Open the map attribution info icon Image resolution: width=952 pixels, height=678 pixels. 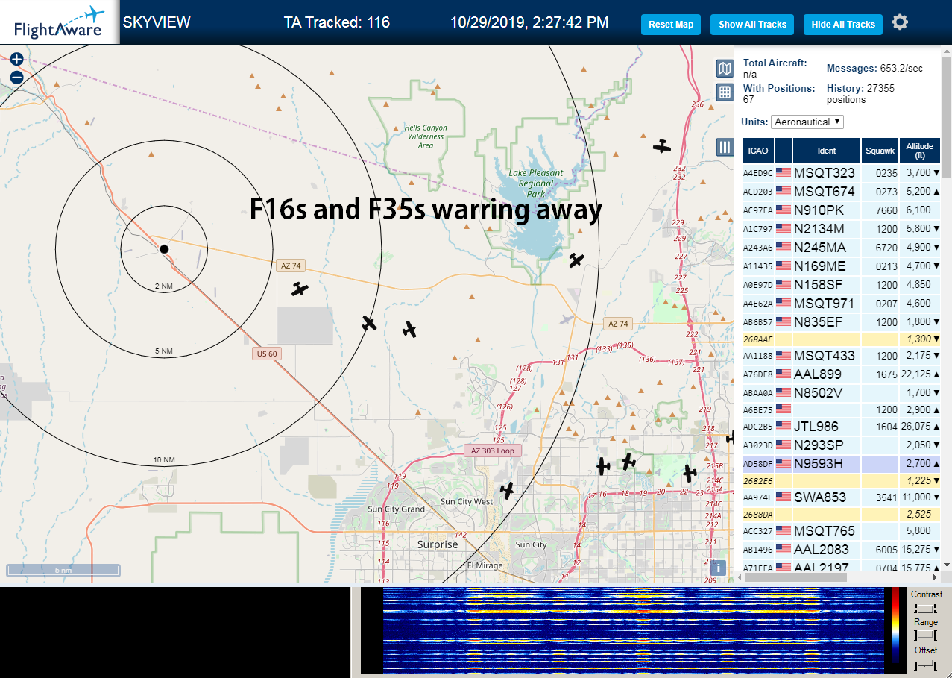pos(718,567)
